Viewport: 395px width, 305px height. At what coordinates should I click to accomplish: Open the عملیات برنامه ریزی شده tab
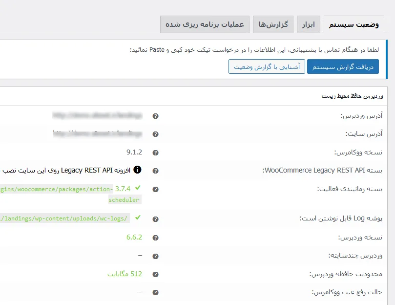(x=205, y=24)
